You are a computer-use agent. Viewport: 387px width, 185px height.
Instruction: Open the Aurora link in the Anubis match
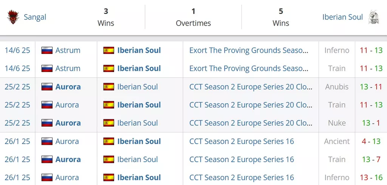(68, 87)
